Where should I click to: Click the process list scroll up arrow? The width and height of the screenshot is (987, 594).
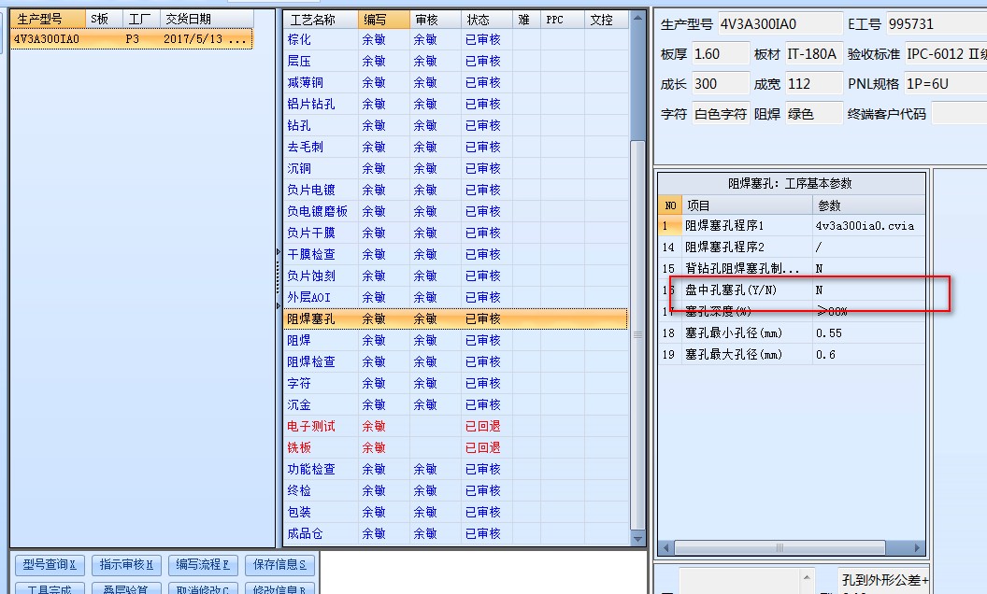tap(637, 17)
